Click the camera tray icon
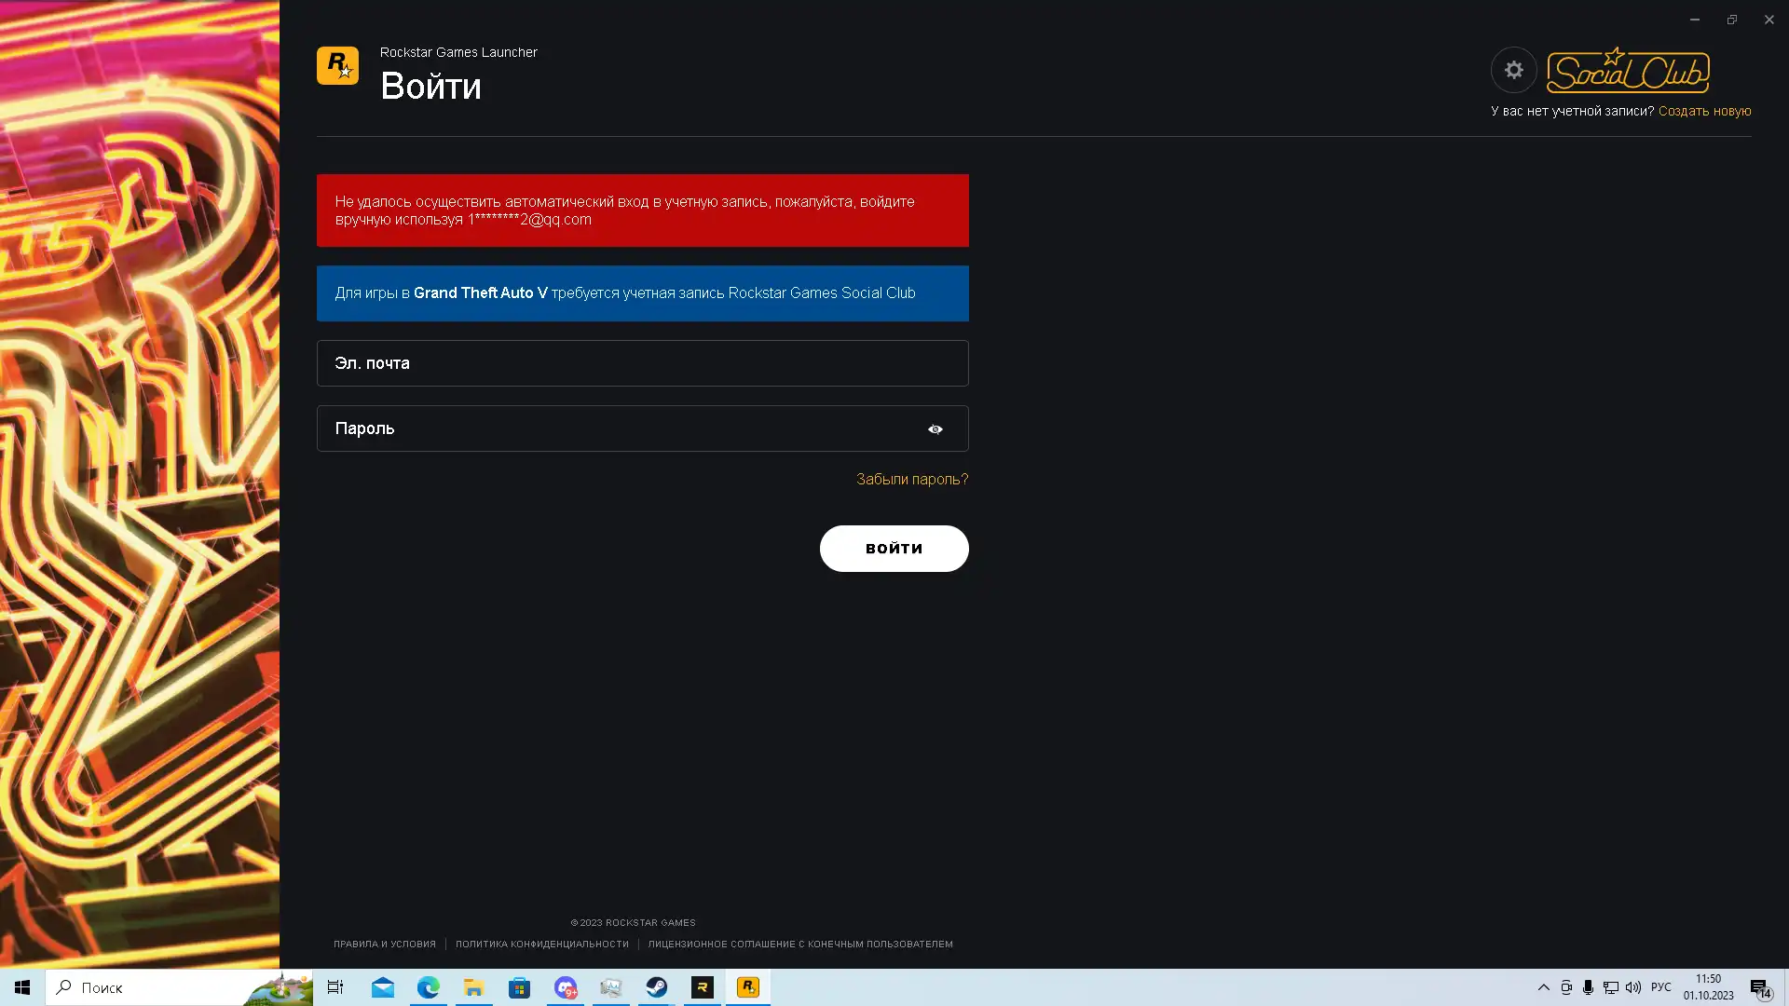The height and width of the screenshot is (1006, 1789). click(1566, 987)
